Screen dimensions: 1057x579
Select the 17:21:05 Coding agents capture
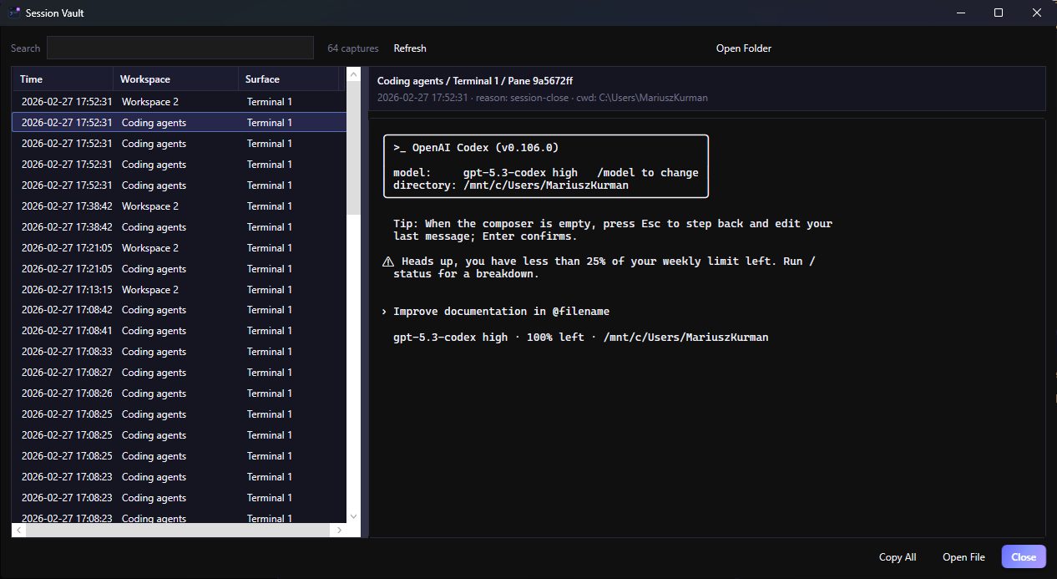click(179, 269)
